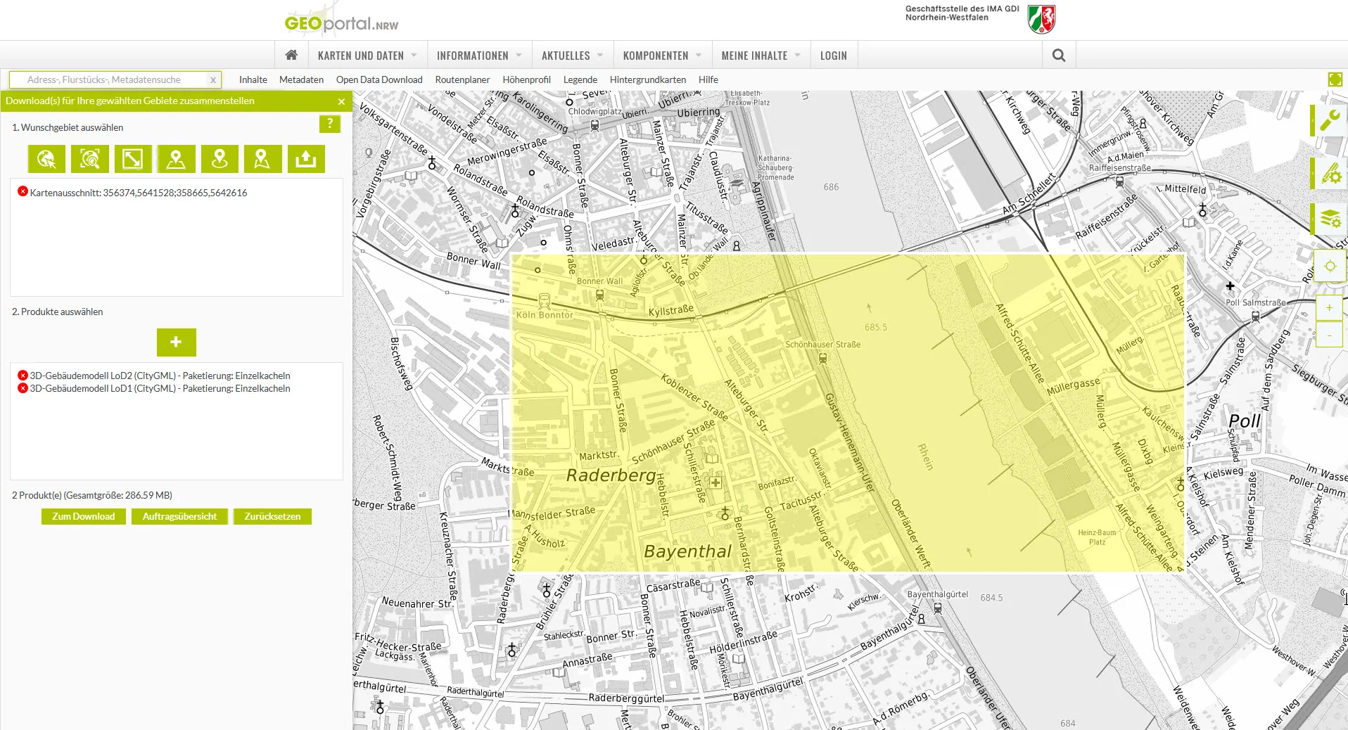This screenshot has width=1348, height=730.
Task: Choose visible map extent selection tool
Action: (x=89, y=159)
